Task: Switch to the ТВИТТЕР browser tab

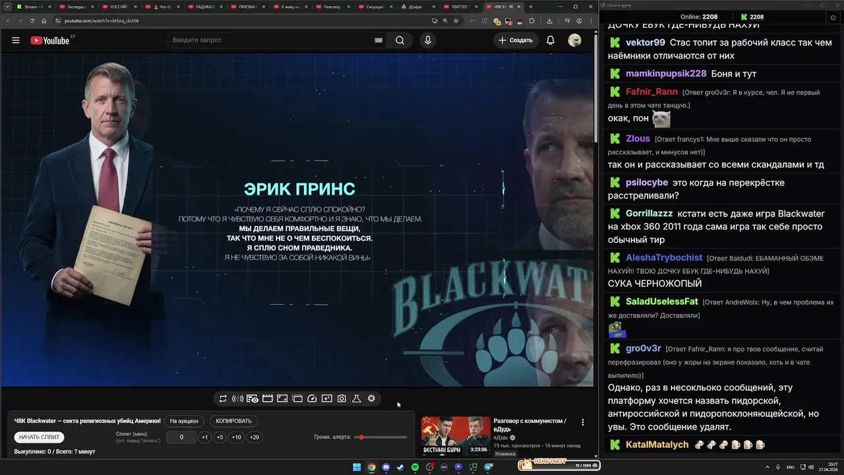Action: pyautogui.click(x=460, y=7)
